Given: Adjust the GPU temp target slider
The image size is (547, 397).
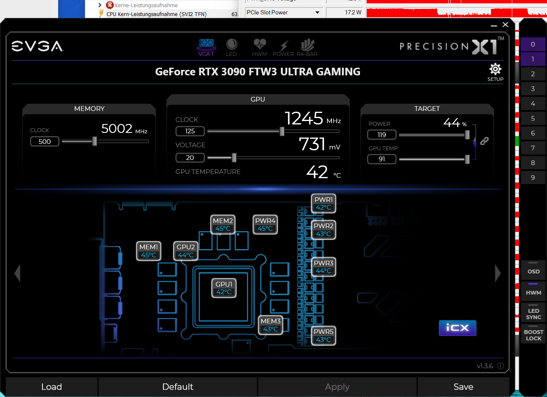Looking at the screenshot, I should [467, 159].
